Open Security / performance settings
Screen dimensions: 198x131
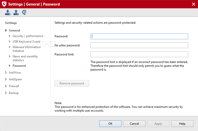28,36
